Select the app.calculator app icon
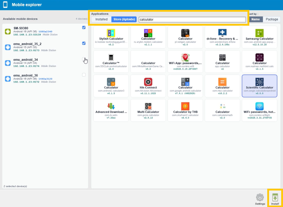 pyautogui.click(x=223, y=58)
